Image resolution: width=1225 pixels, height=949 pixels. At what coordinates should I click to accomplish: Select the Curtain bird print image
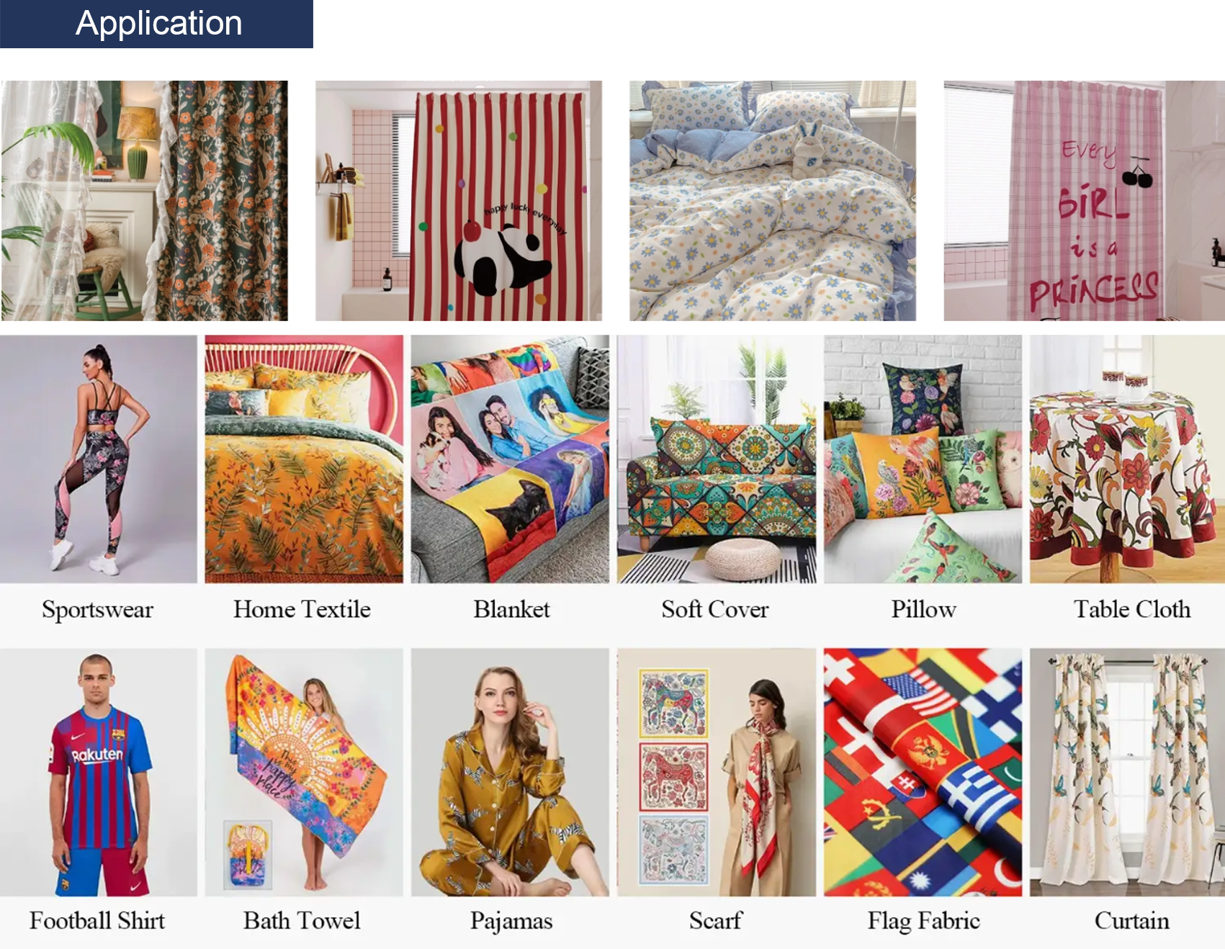1127,773
